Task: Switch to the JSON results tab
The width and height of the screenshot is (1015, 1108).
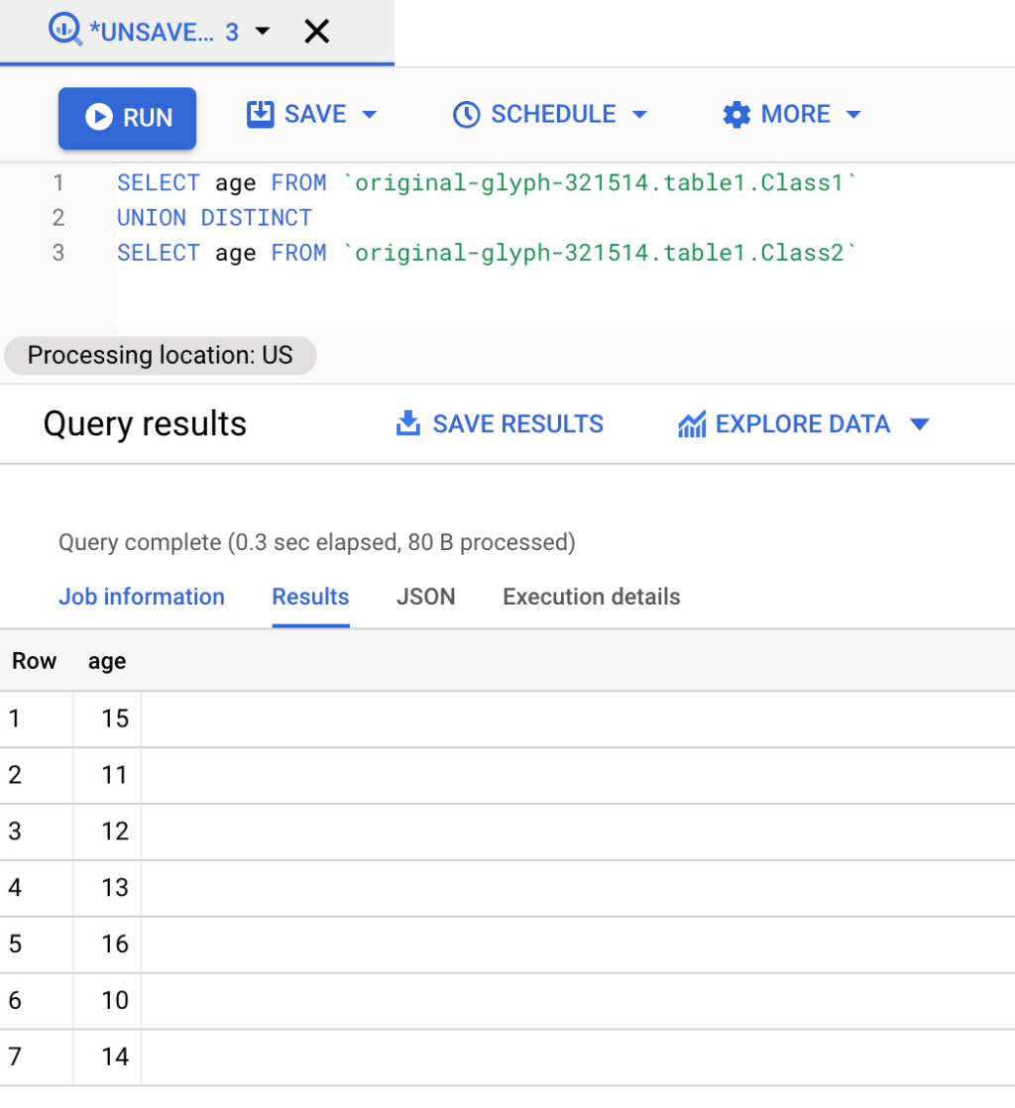Action: 426,597
